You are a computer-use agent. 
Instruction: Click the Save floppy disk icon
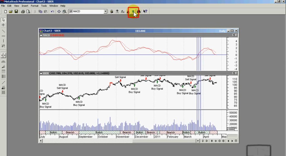16,11
